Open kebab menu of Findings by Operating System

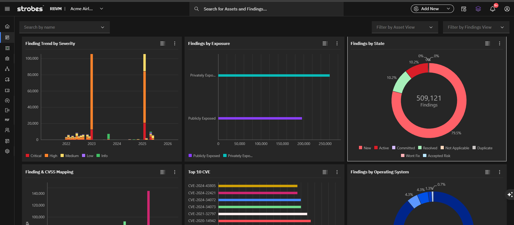(500, 172)
